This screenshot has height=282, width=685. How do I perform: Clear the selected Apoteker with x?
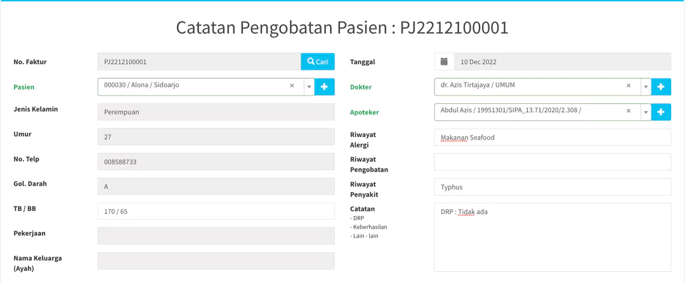click(x=629, y=111)
